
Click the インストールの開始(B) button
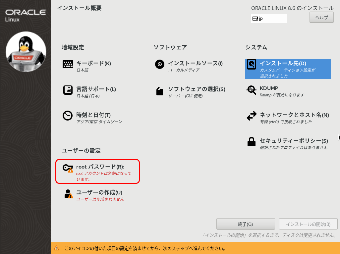(x=308, y=224)
